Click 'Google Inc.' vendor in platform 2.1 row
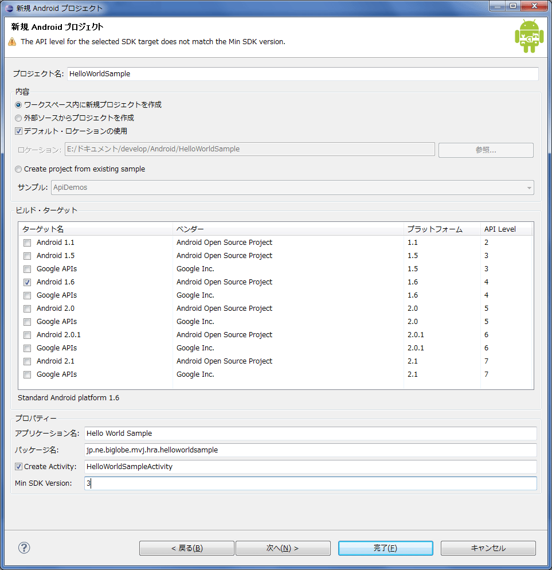 [195, 374]
